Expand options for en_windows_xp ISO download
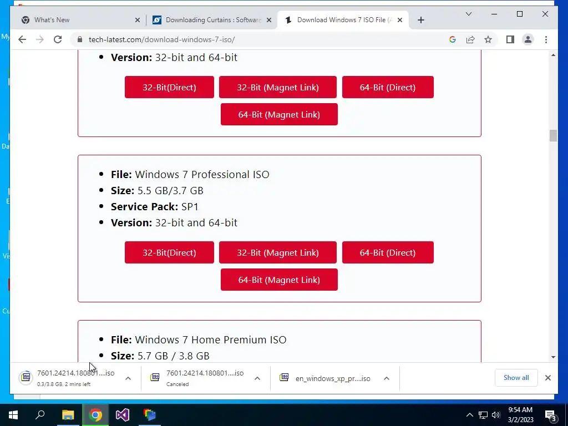This screenshot has height=426, width=568. (x=387, y=378)
